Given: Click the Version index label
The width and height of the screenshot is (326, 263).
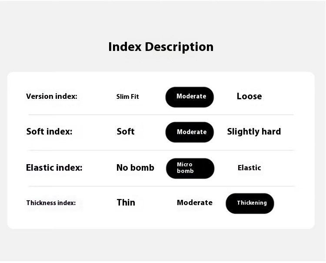Looking at the screenshot, I should [52, 96].
